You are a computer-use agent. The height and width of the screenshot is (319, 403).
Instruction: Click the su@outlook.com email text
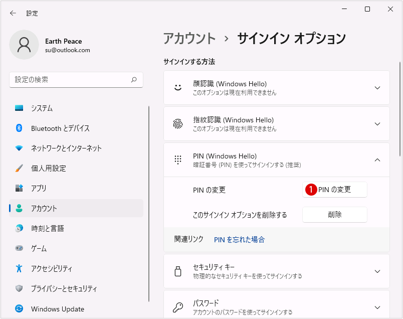click(68, 50)
